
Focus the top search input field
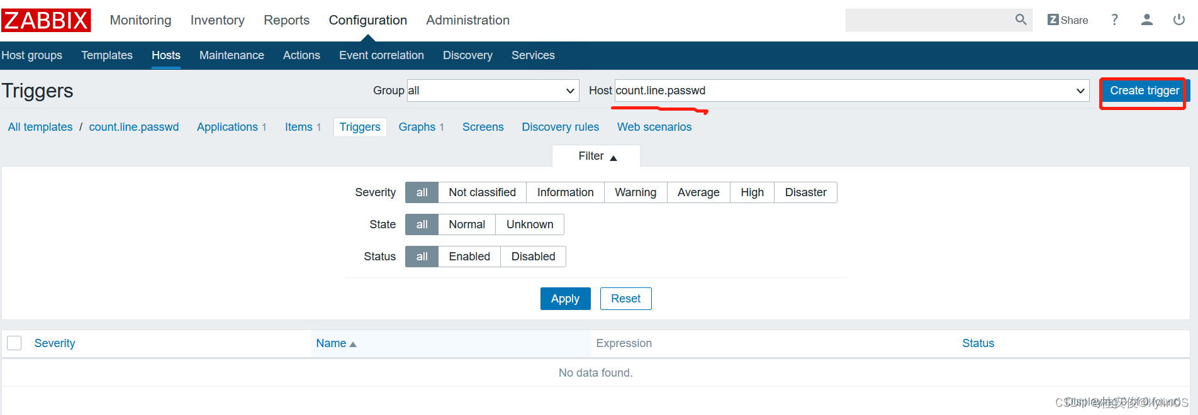pyautogui.click(x=928, y=20)
